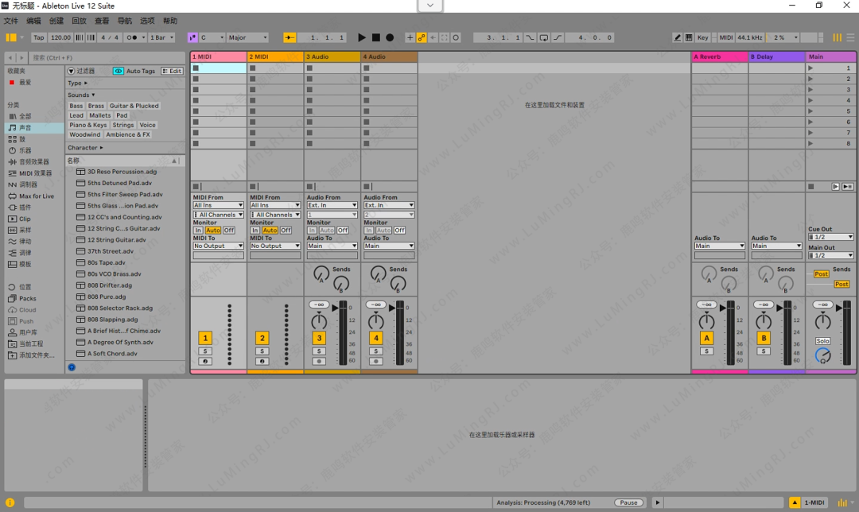The image size is (859, 512).
Task: Solo track 2 MIDI using S button
Action: click(x=262, y=351)
